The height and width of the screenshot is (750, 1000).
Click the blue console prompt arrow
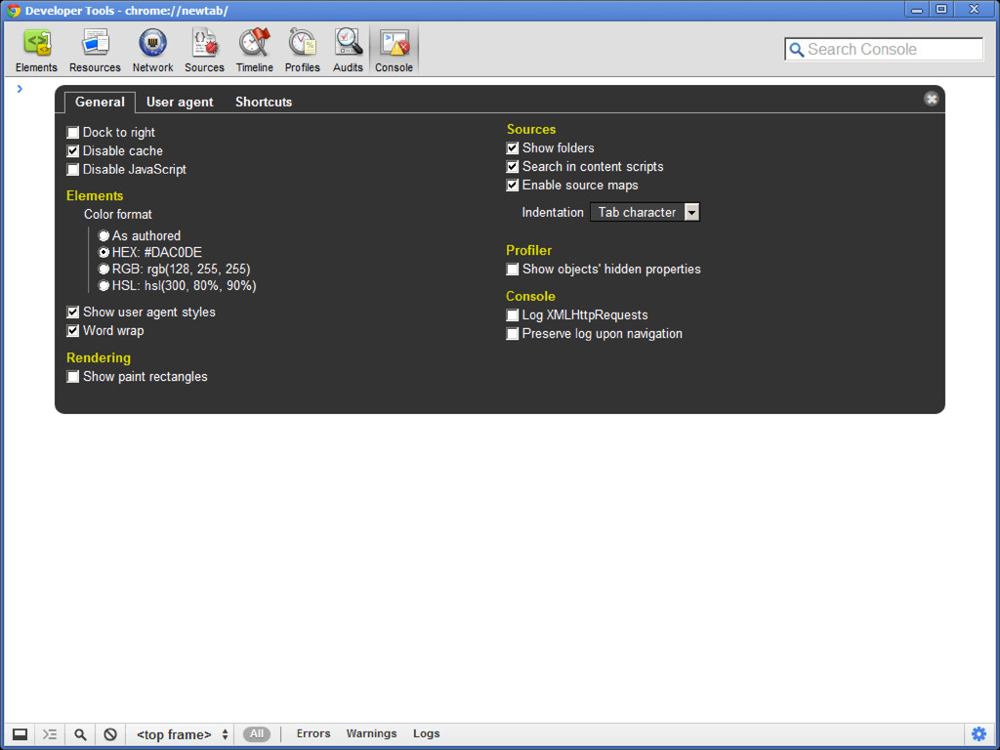pos(20,89)
